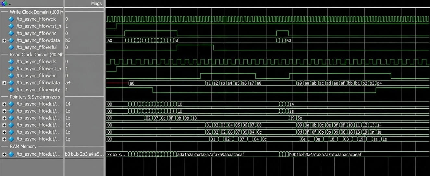Click the diamond icon of wdata with value b3
Image resolution: width=430 pixels, height=176 pixels.
11,40
